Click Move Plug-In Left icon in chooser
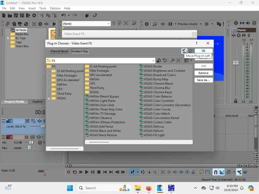The width and height of the screenshot is (259, 194). [184, 51]
